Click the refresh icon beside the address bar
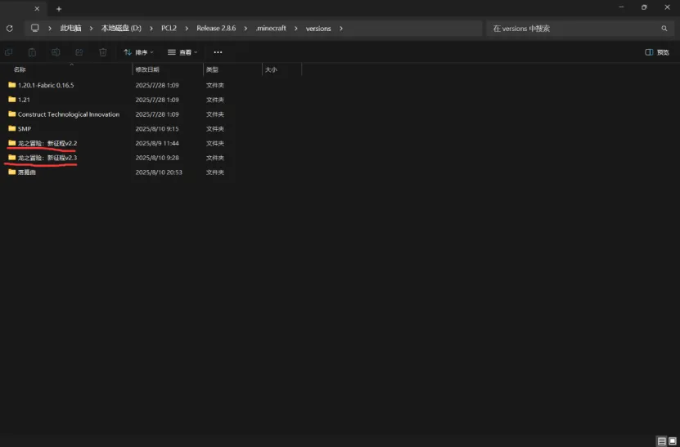 pos(9,29)
